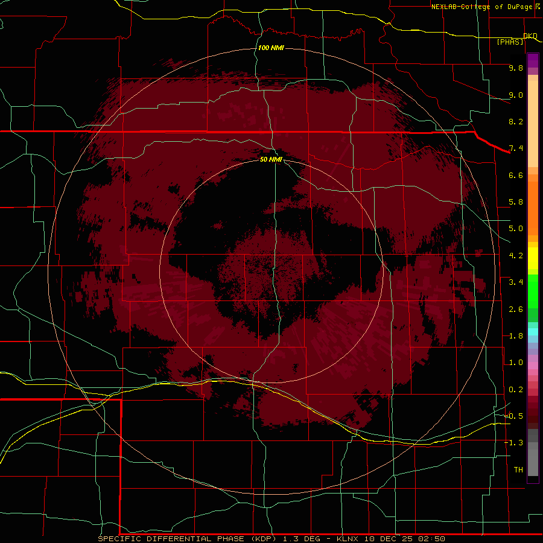Select the peach segment of the color bar
This screenshot has height=543, width=543.
tap(533, 124)
